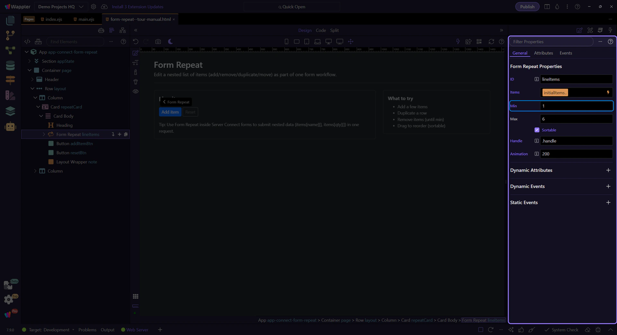The height and width of the screenshot is (335, 617).
Task: Switch to the Attributes tab
Action: [543, 53]
